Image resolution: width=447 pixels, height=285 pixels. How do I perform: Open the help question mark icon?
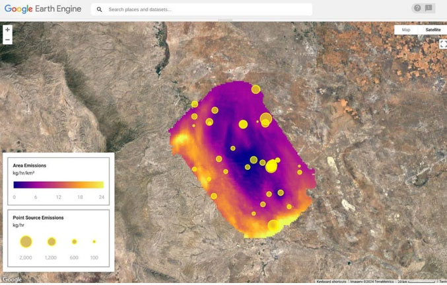pyautogui.click(x=417, y=9)
